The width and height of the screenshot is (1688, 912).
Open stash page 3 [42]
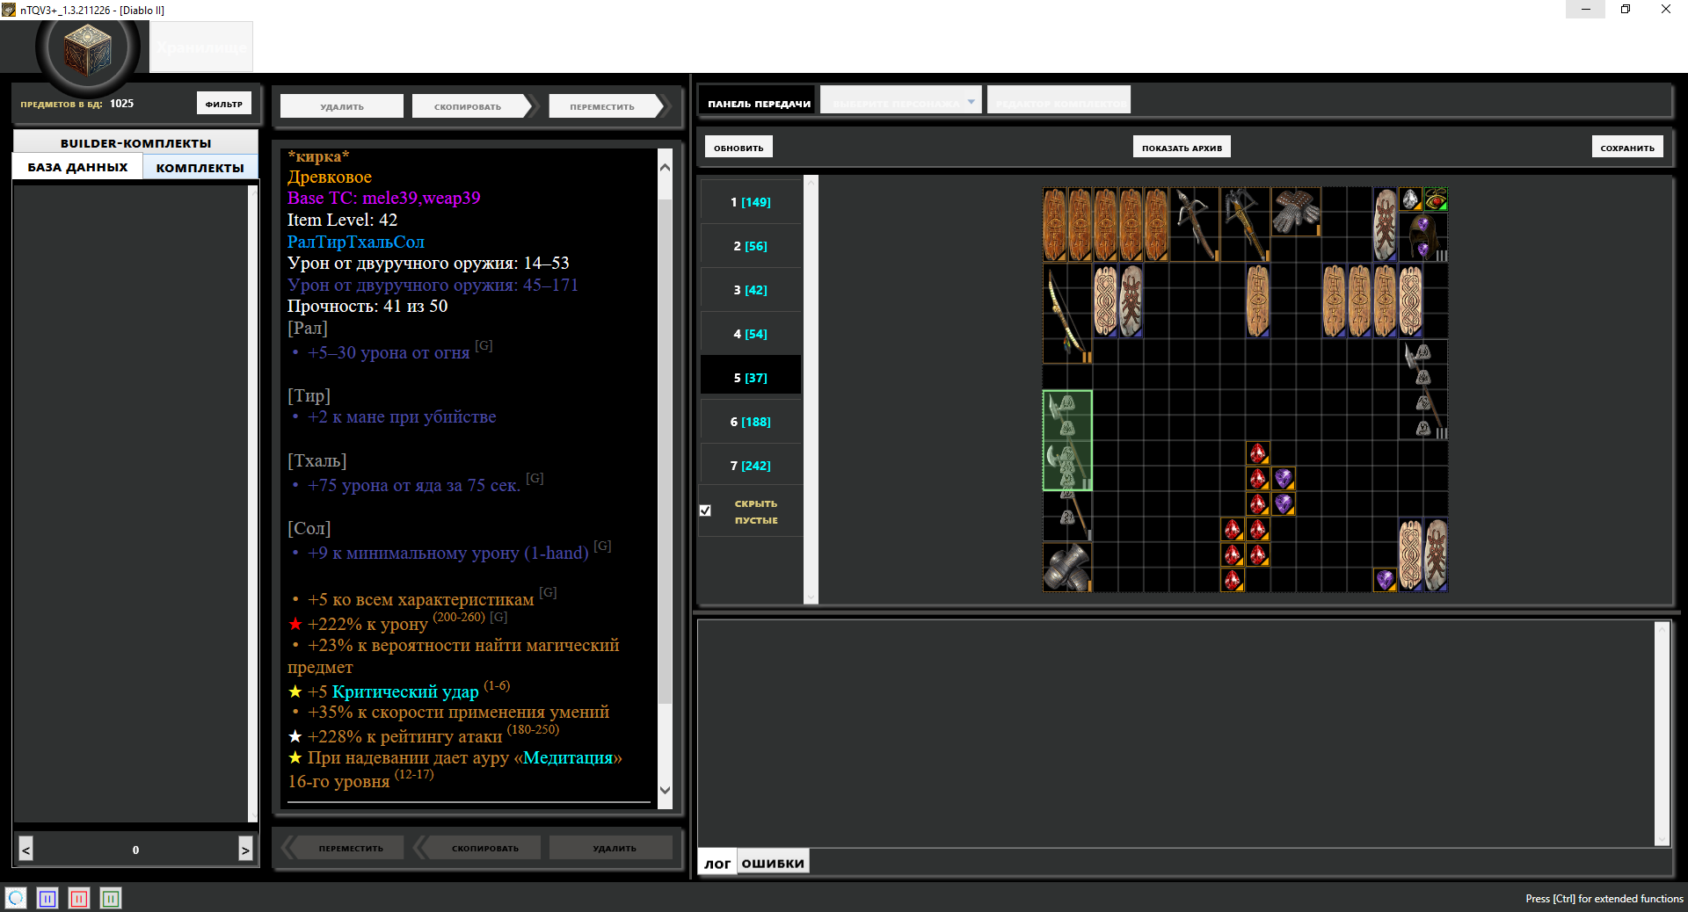pyautogui.click(x=751, y=290)
